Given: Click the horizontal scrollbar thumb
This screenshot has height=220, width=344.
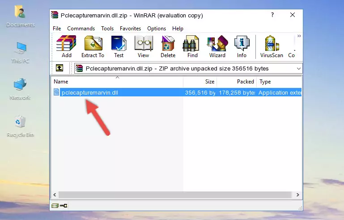Looking at the screenshot, I should [175, 195].
